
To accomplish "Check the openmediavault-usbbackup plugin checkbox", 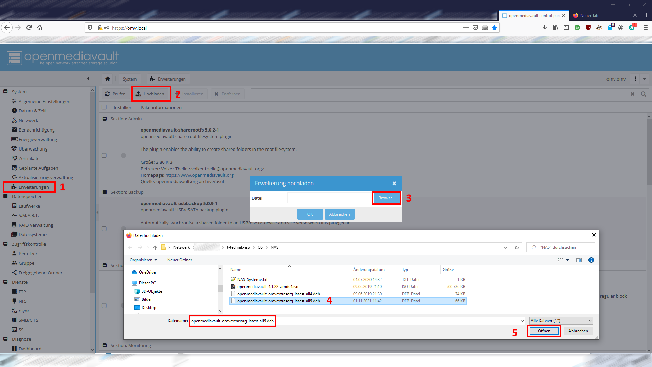I will click(104, 229).
